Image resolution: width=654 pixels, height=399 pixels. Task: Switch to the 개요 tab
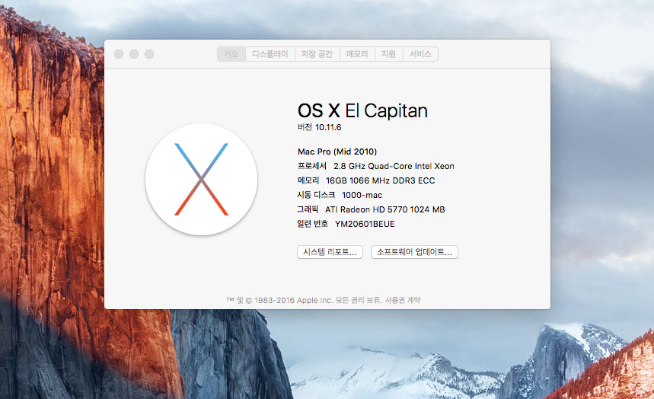tap(231, 54)
